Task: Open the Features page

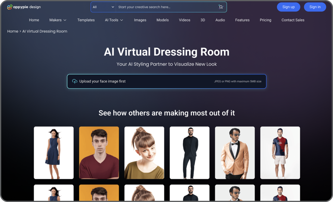Action: point(242,20)
